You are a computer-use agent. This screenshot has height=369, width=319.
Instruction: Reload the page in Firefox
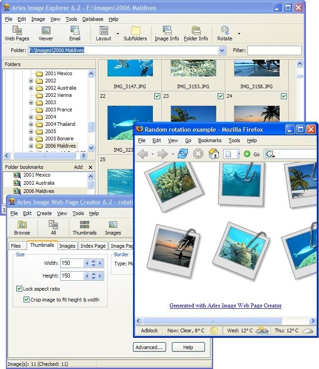pyautogui.click(x=183, y=154)
